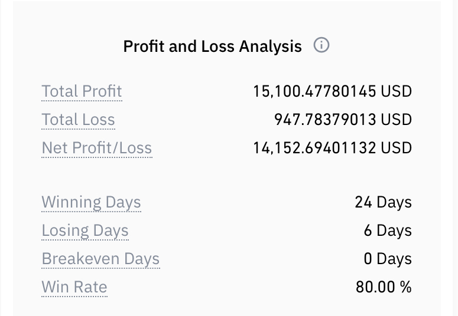Viewport: 458px width, 316px height.
Task: Select the 947.78379013 loss amount
Action: [325, 120]
